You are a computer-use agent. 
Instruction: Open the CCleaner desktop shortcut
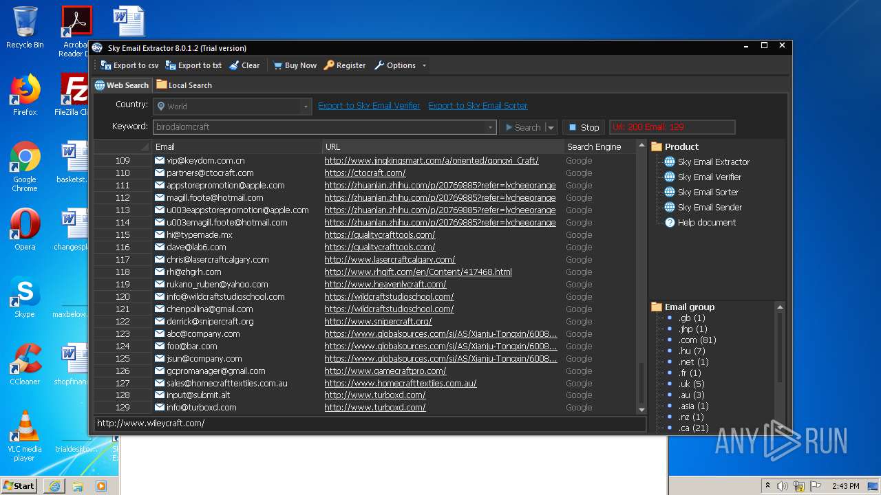(x=25, y=364)
